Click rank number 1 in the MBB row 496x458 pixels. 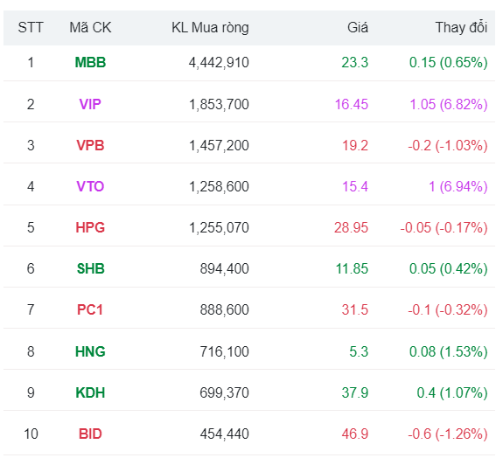(31, 63)
